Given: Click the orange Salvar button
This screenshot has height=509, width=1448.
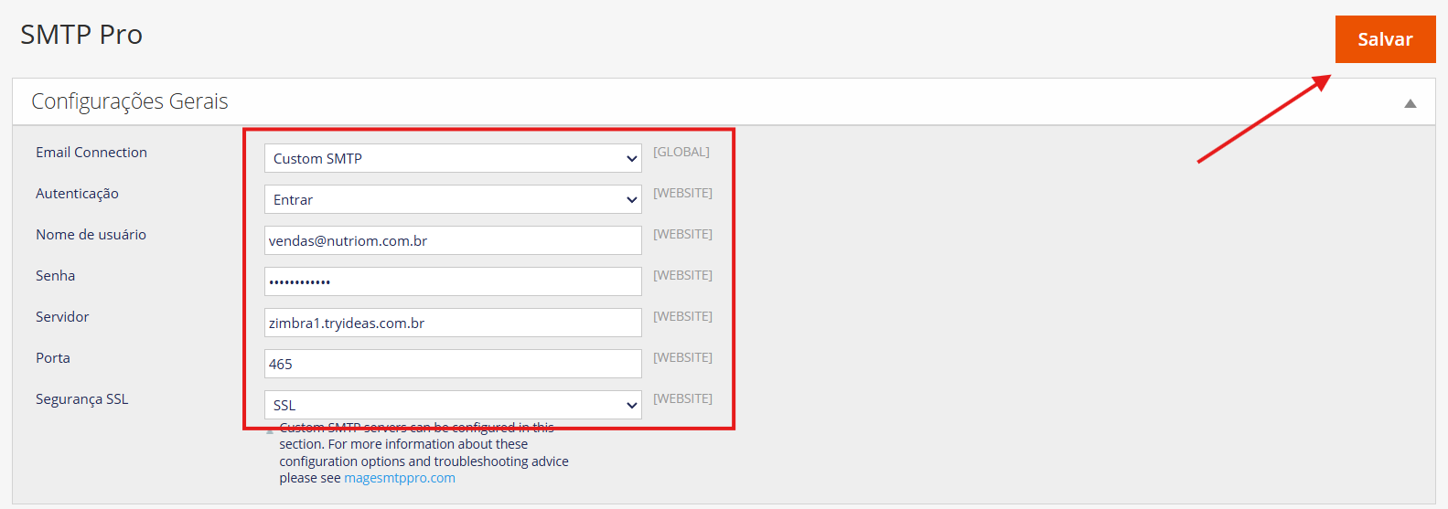Looking at the screenshot, I should 1385,39.
